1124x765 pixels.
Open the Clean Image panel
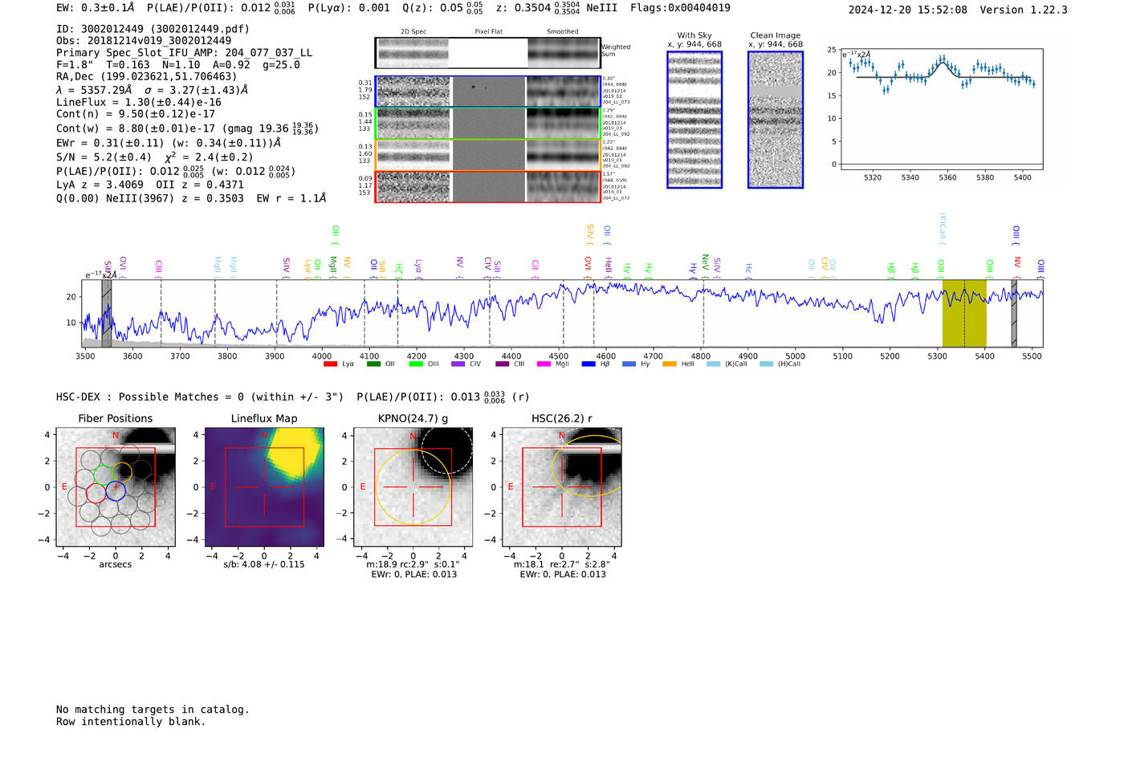click(x=776, y=120)
